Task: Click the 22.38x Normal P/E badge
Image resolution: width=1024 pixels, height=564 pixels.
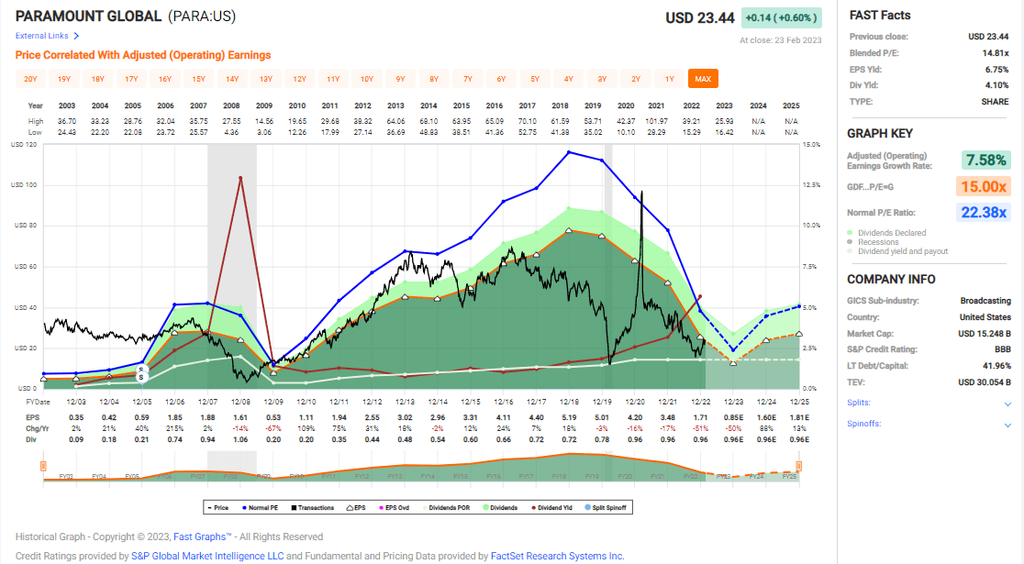Action: pyautogui.click(x=984, y=212)
